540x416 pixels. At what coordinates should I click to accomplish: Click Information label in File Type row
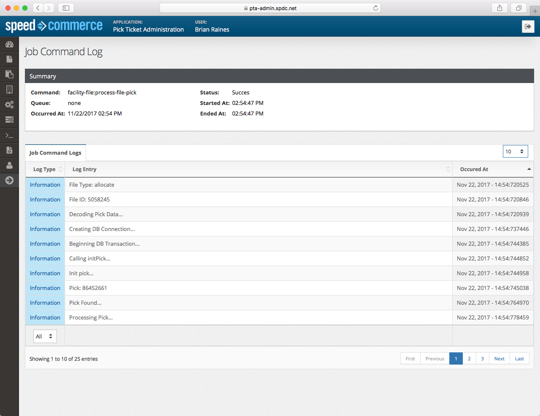point(45,185)
